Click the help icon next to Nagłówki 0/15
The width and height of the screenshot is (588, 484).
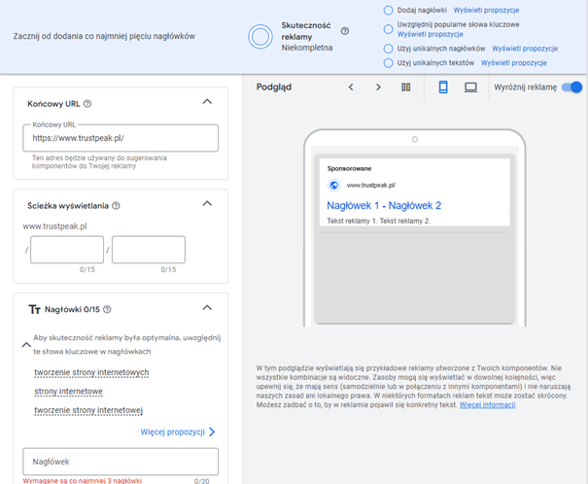click(107, 309)
